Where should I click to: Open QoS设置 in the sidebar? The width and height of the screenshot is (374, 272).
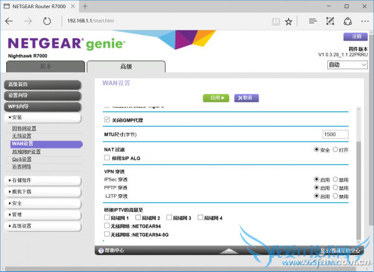tap(22, 159)
